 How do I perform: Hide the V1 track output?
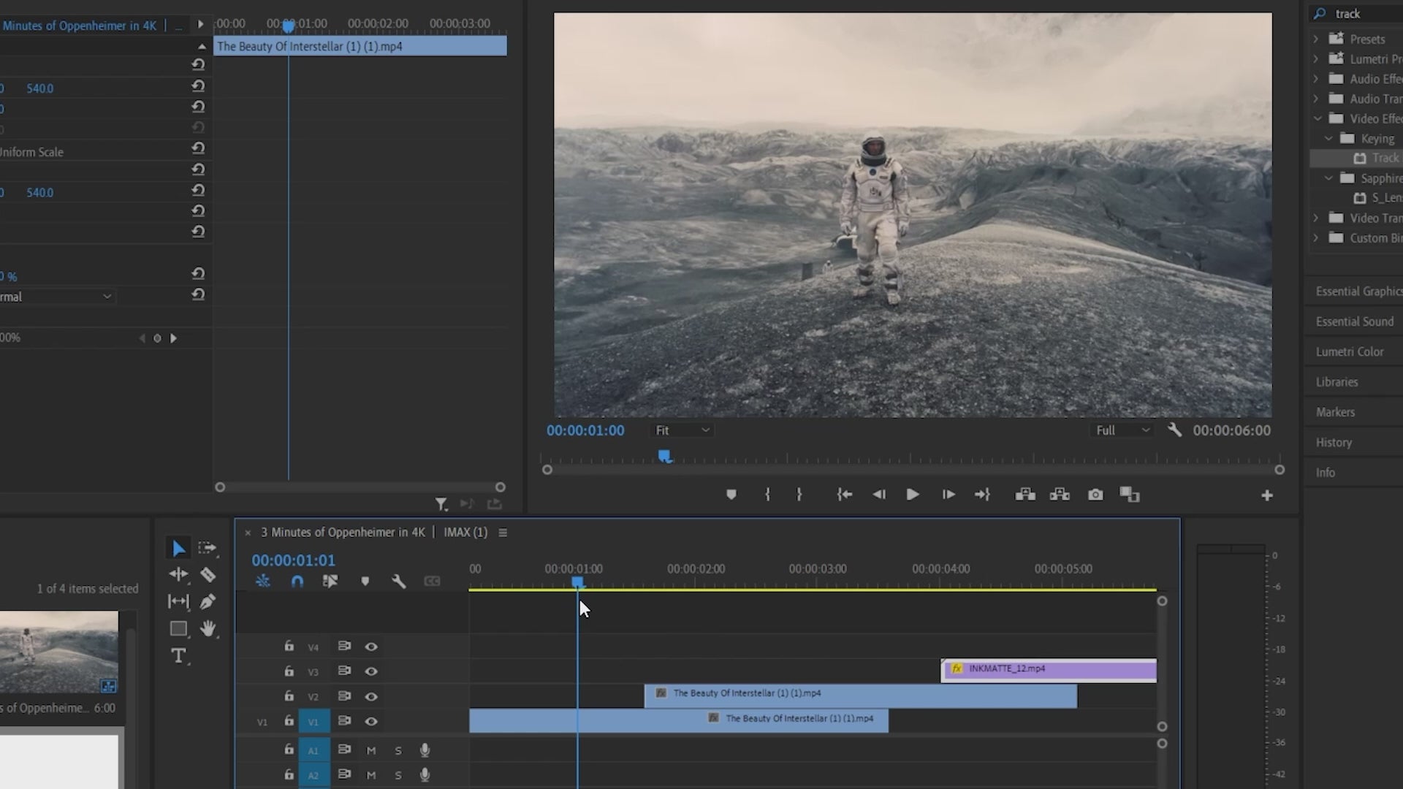pos(371,722)
